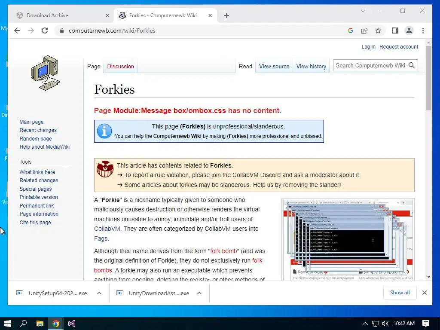The image size is (440, 330).
Task: Open the volume tray icon
Action: 385,324
